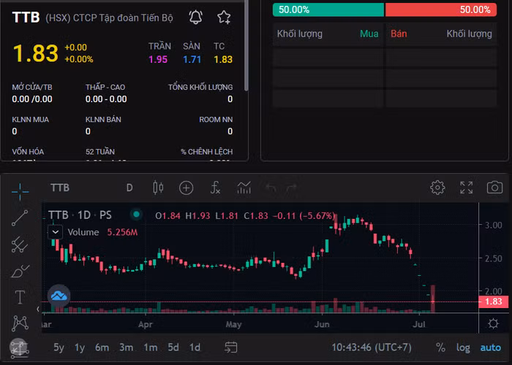Image resolution: width=512 pixels, height=365 pixels.
Task: Select the text annotation tool
Action: tap(20, 297)
